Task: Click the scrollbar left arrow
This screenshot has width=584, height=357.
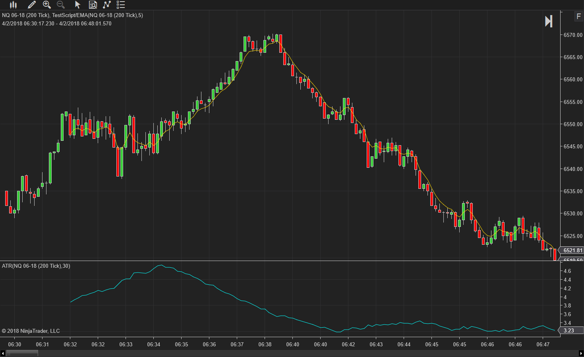Action: (3, 353)
